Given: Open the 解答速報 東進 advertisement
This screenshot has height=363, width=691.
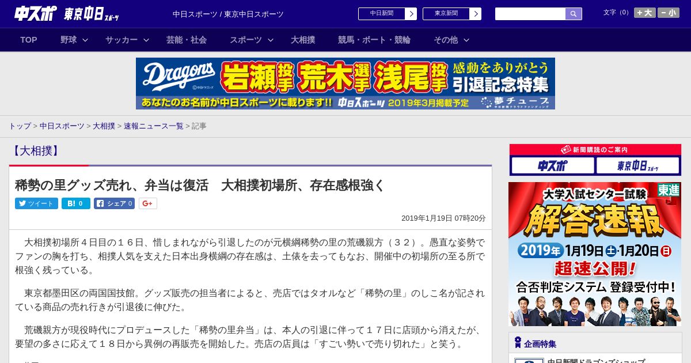Looking at the screenshot, I should pos(595,254).
